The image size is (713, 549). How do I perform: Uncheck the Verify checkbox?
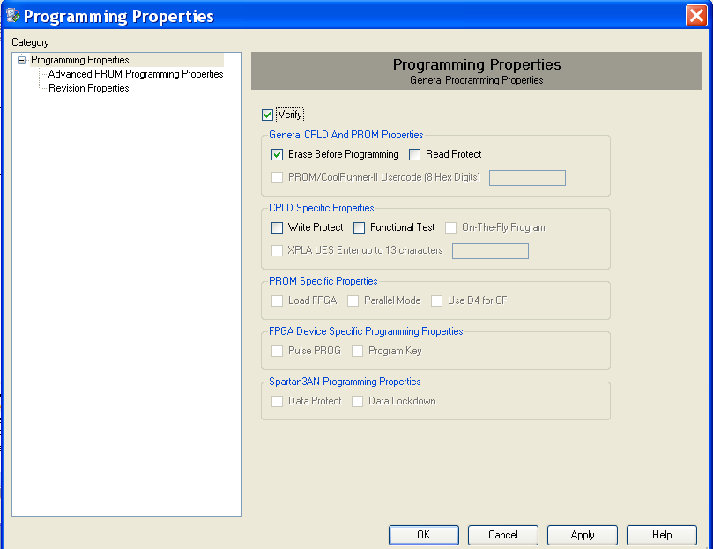[x=267, y=115]
